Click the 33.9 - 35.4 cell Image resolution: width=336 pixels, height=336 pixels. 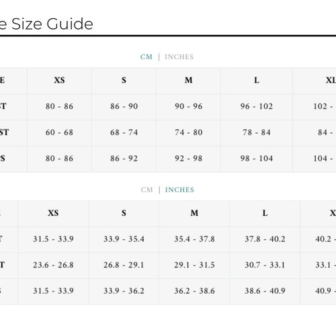124,239
